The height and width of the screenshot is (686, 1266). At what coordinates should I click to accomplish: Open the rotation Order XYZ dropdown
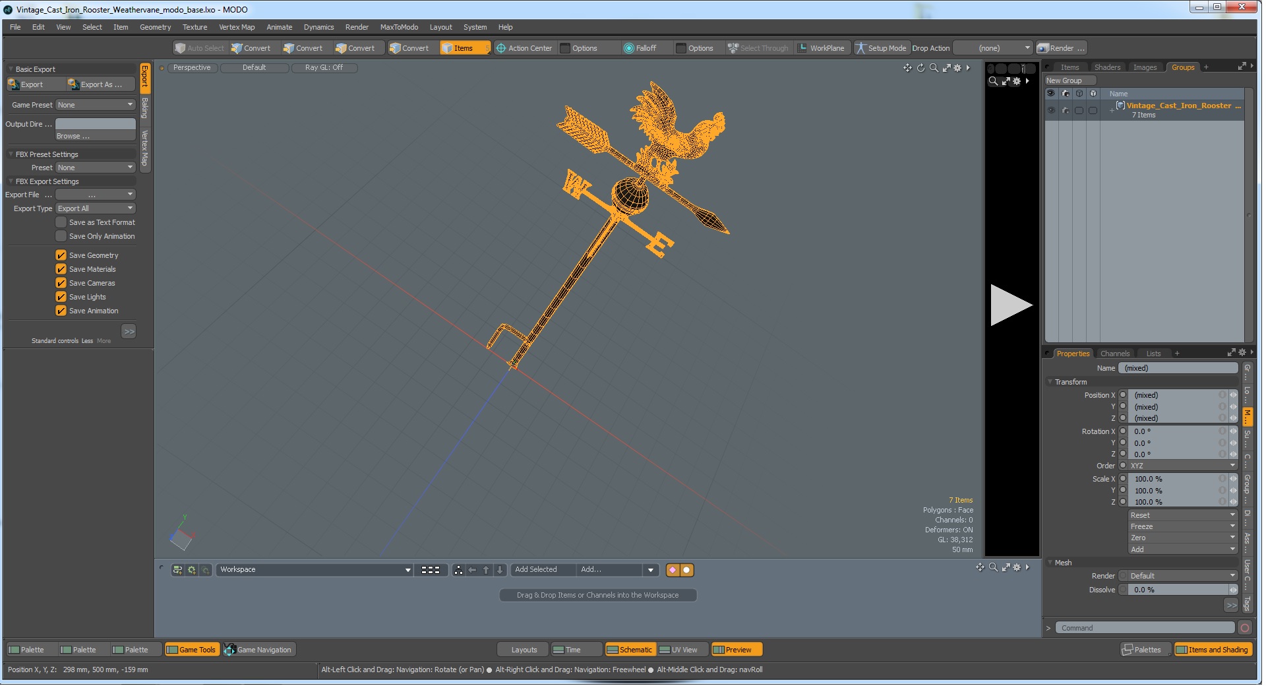point(1182,466)
